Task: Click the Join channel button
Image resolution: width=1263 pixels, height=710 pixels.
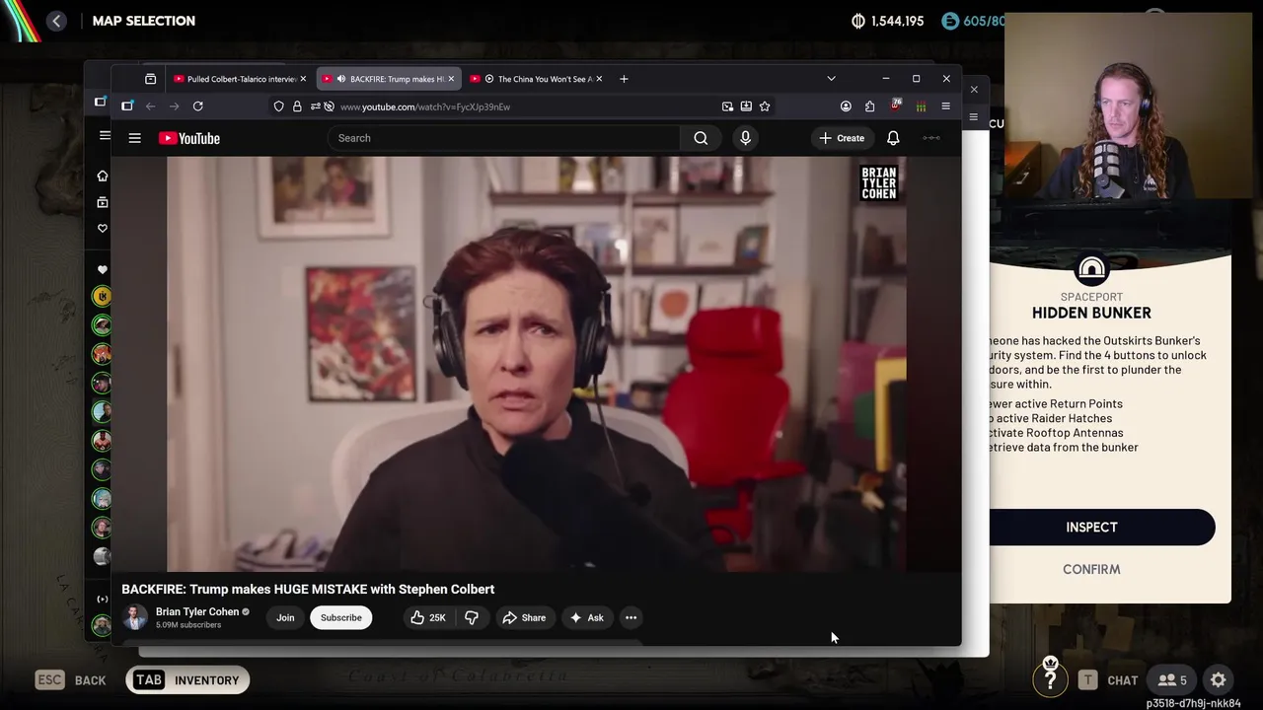Action: 285,617
